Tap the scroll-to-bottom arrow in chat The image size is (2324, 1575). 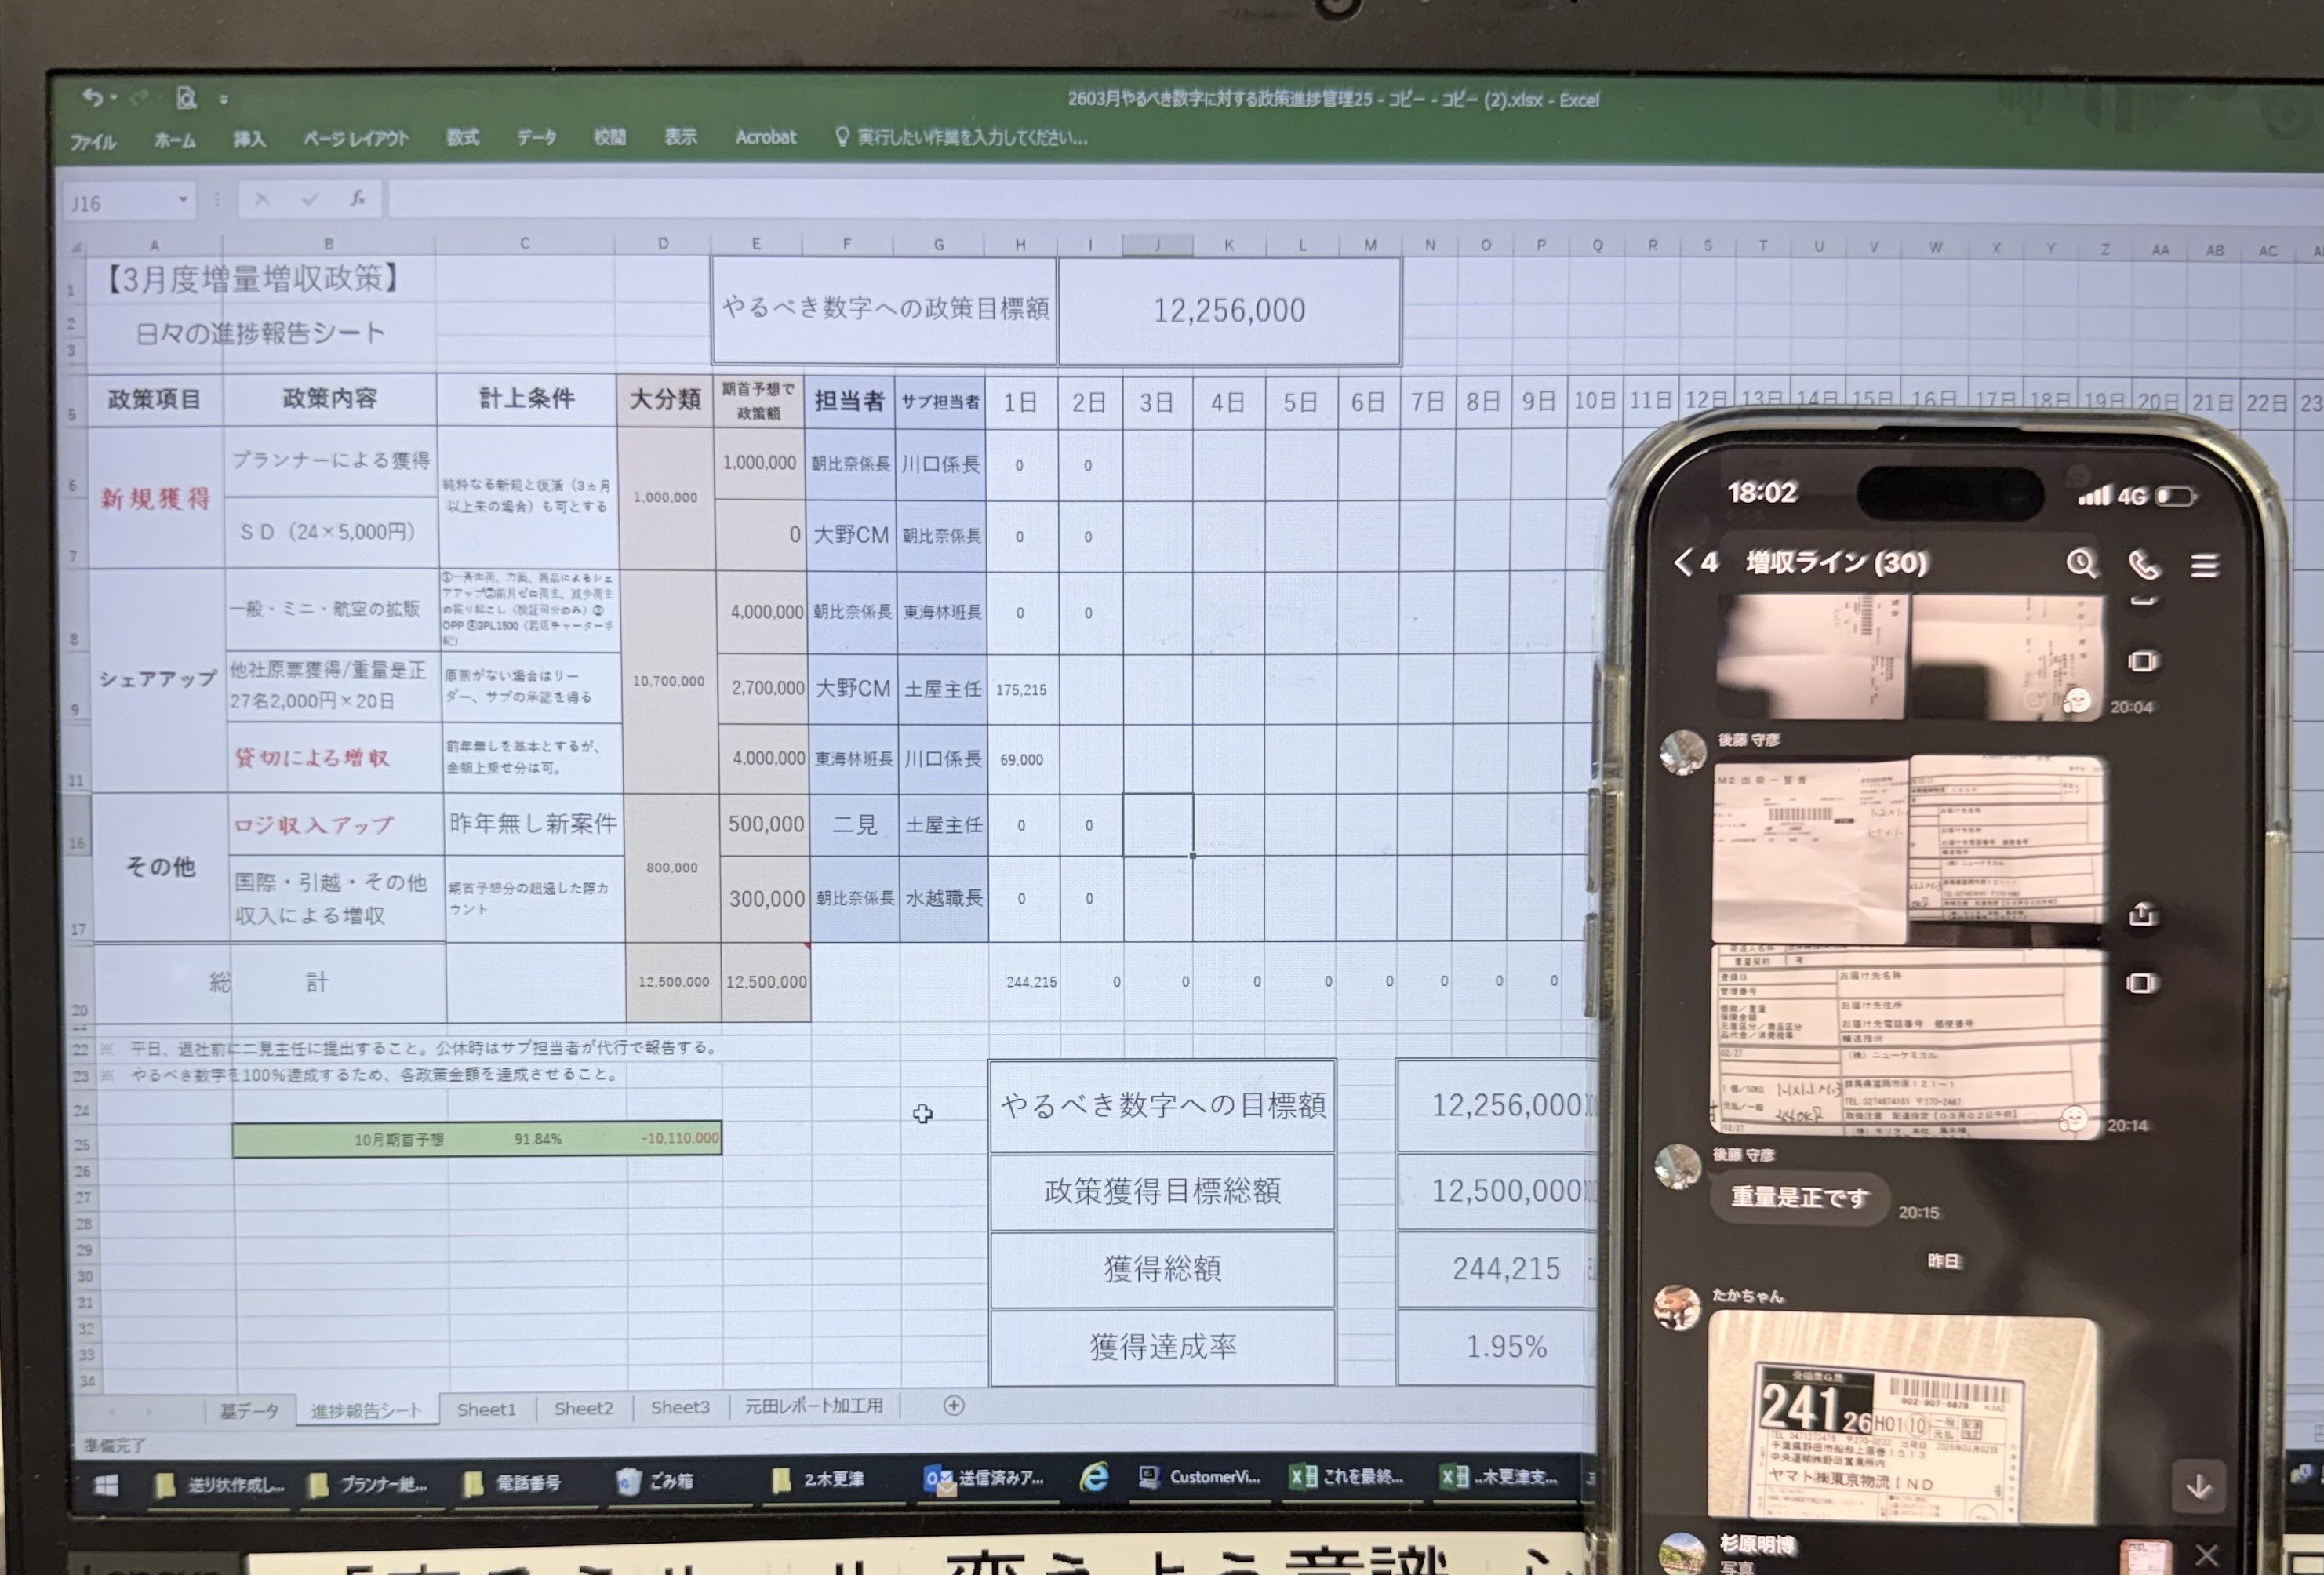(x=2198, y=1488)
